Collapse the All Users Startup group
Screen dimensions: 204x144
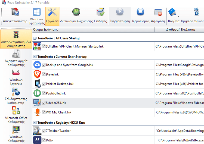coord(35,38)
